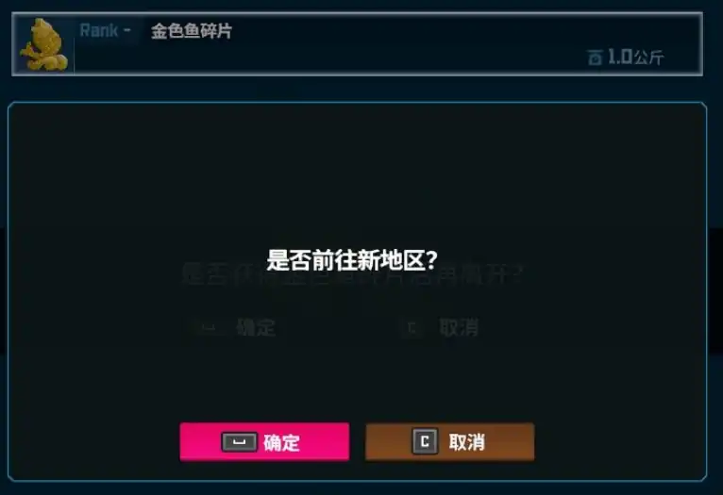Click the 1.0公斤 weight value

pyautogui.click(x=635, y=58)
